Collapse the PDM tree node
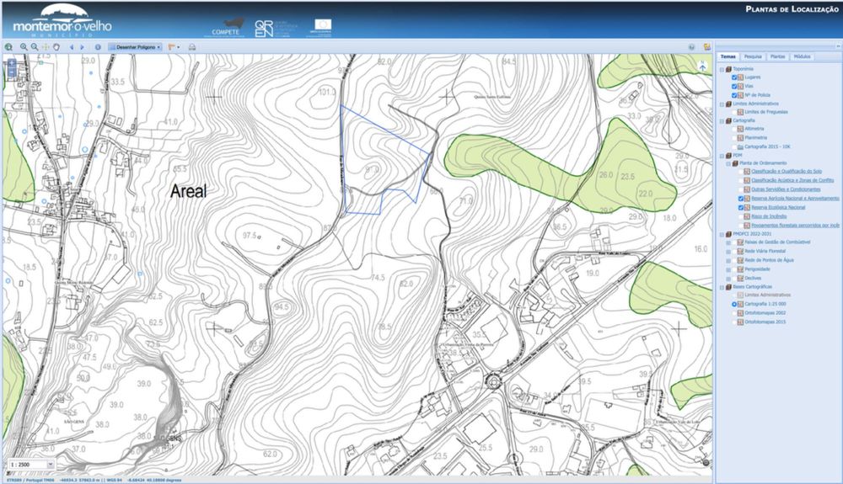Screen dimensions: 843x484 (722, 157)
